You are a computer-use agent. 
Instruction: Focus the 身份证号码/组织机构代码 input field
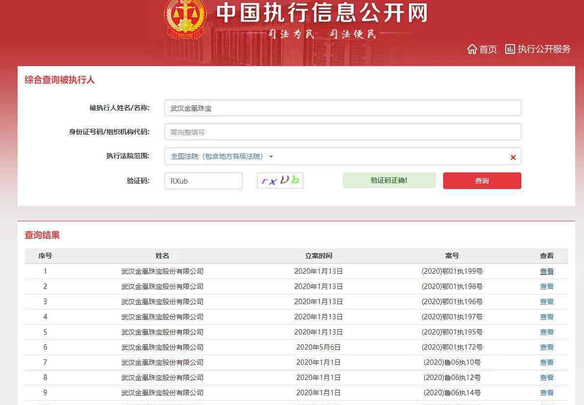click(343, 132)
